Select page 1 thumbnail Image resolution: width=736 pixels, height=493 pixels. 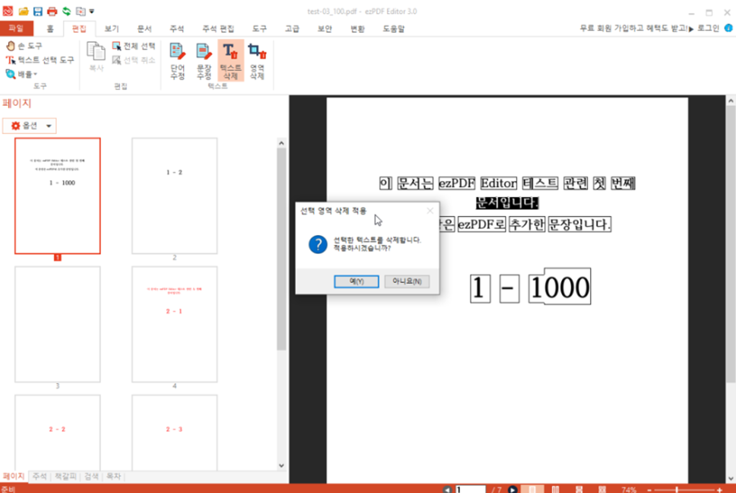point(58,196)
